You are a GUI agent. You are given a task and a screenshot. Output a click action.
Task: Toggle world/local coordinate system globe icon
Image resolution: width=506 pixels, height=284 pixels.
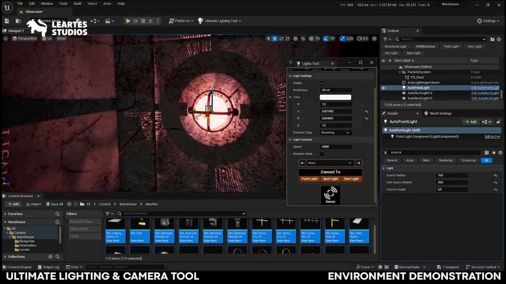pyautogui.click(x=295, y=39)
